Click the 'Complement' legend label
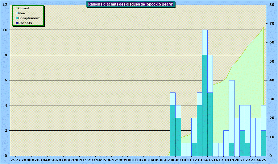The image size is (278, 164). tap(29, 18)
